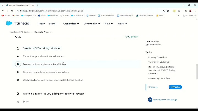Image resolution: width=198 pixels, height=111 pixels.
Task: Click the zoom magnifier icon in address bar
Action: [164, 11]
